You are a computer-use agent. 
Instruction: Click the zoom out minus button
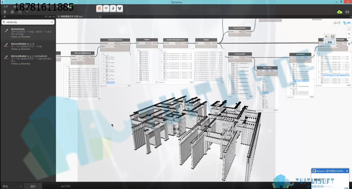349,38
